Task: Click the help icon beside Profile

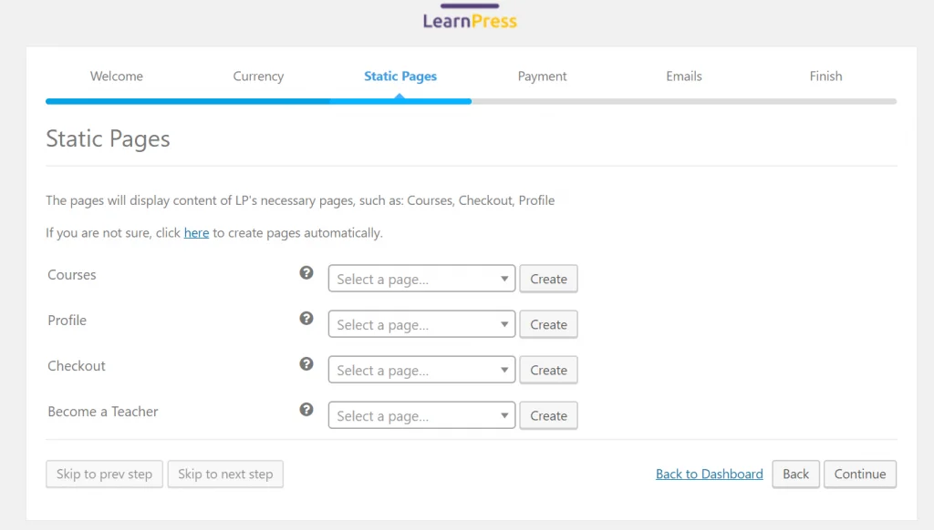Action: 306,319
